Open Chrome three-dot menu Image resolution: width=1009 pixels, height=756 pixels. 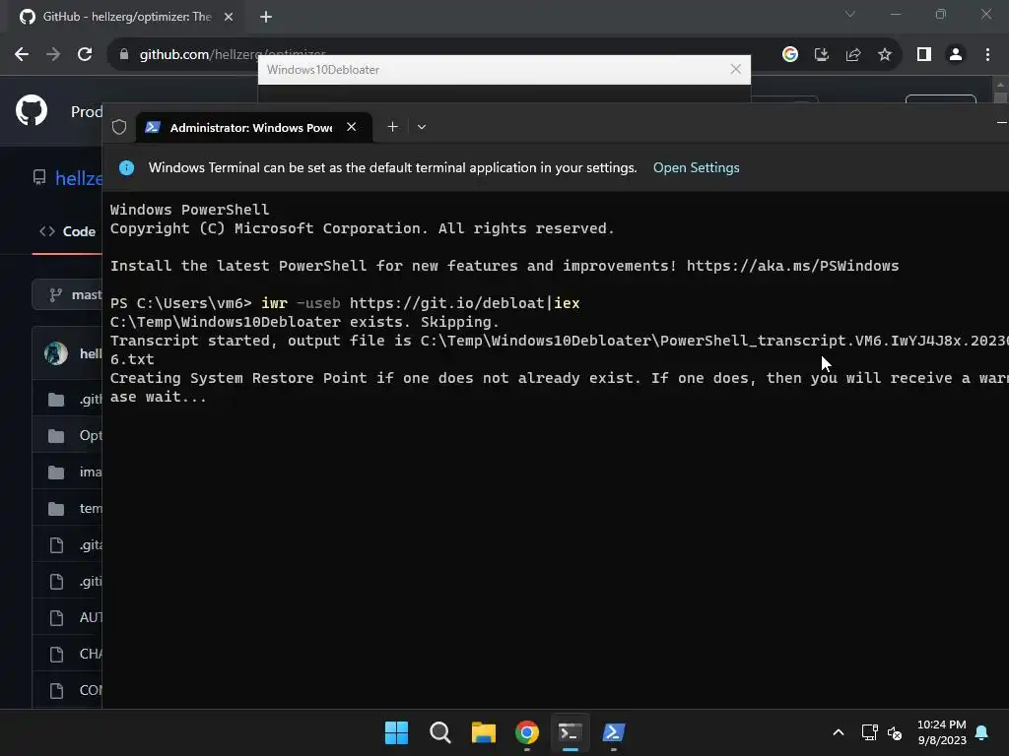(987, 55)
